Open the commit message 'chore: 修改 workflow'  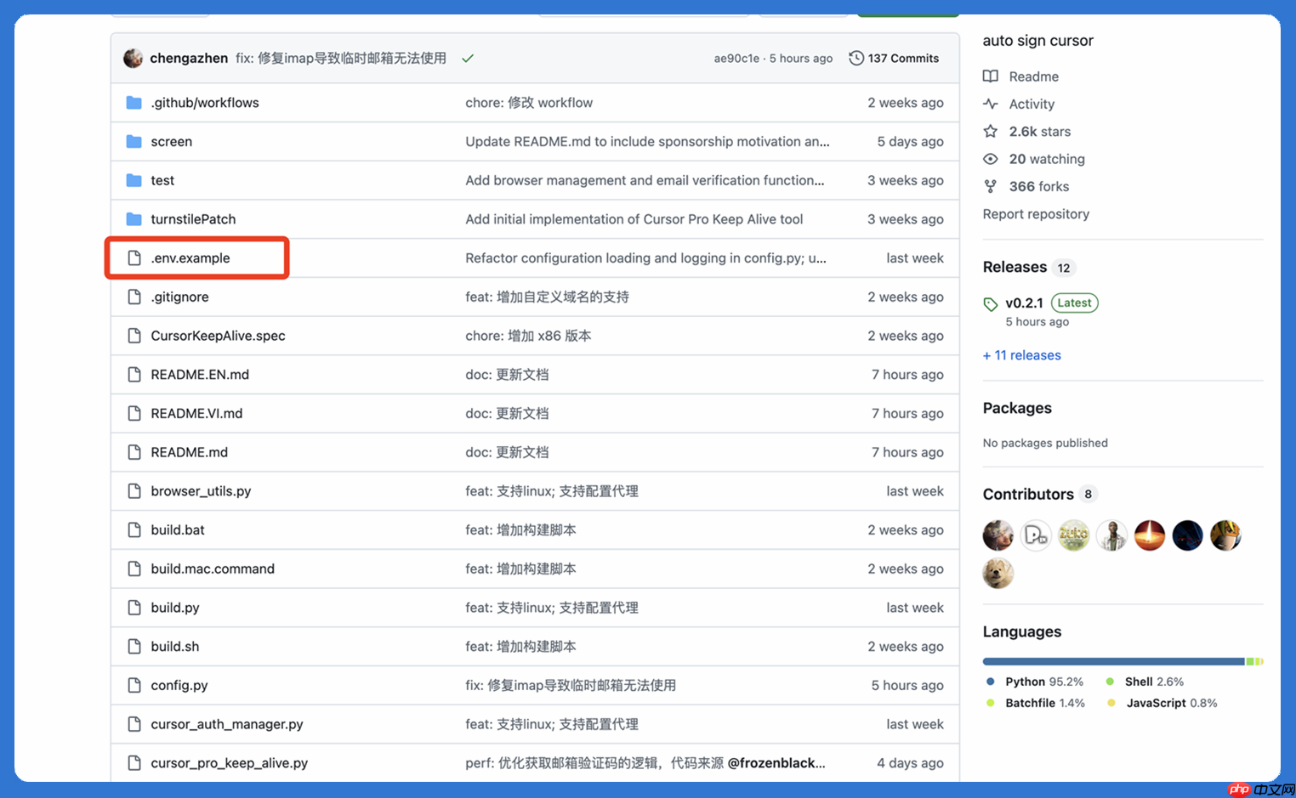(x=529, y=103)
